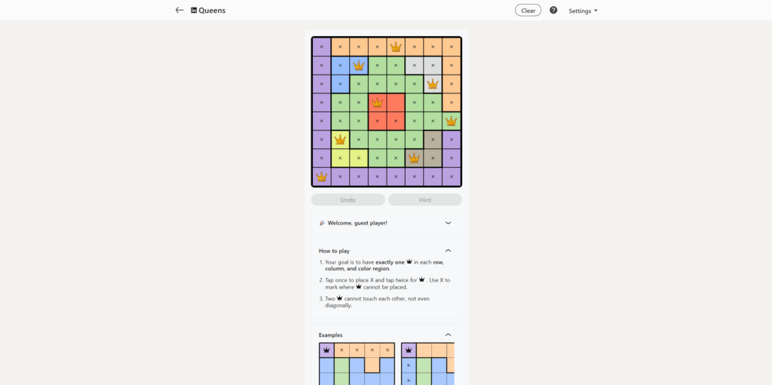The width and height of the screenshot is (772, 385).
Task: Click the crown in the orange region
Action: (396, 47)
